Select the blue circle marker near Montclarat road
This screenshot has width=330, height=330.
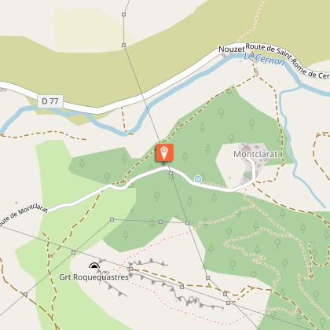[x=198, y=179]
